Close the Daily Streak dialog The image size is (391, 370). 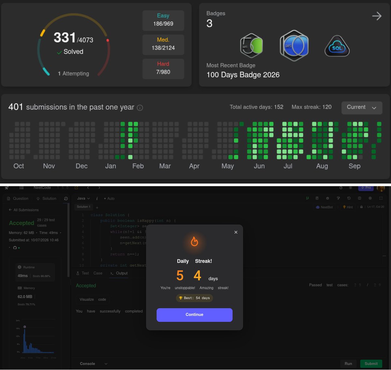coord(236,232)
